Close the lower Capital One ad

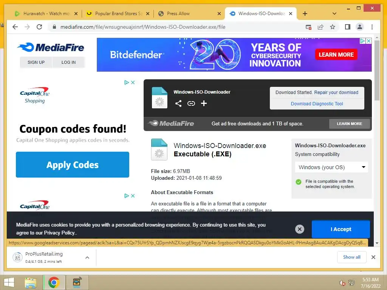[133, 196]
